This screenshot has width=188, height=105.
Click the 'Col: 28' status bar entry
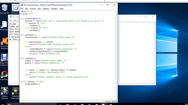point(114,101)
